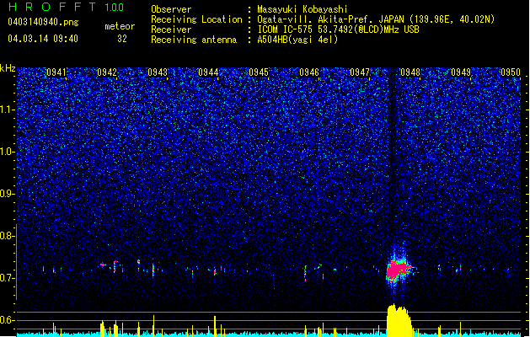Click the 0945 time marker
Image resolution: width=530 pixels, height=337 pixels.
259,72
